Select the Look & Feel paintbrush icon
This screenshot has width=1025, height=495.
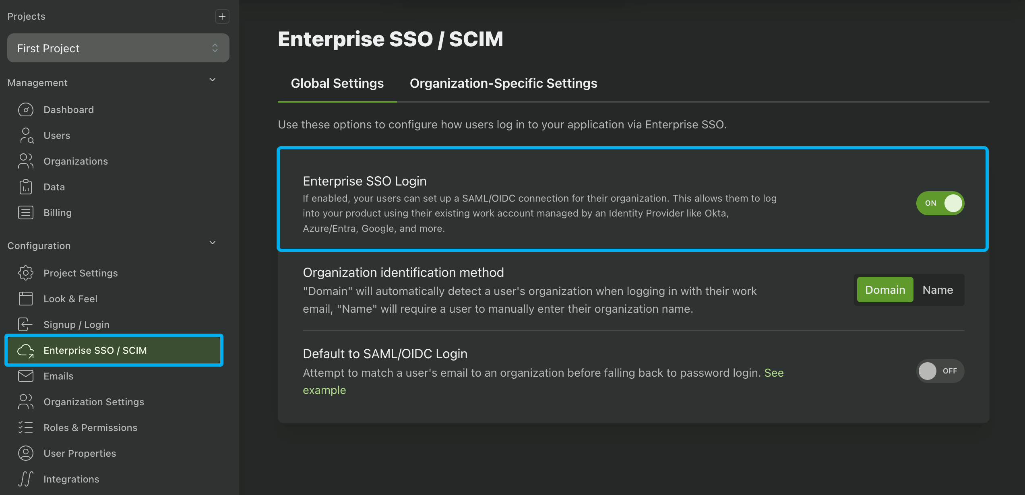click(x=26, y=299)
